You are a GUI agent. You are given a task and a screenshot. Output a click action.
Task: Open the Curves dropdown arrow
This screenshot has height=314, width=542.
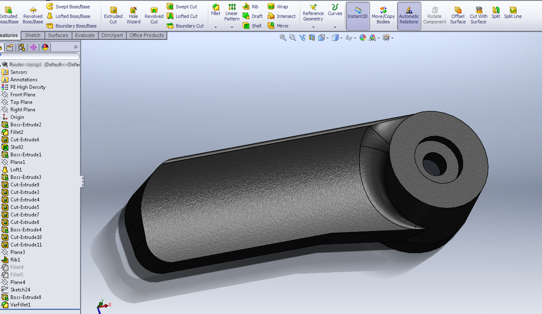pos(335,27)
